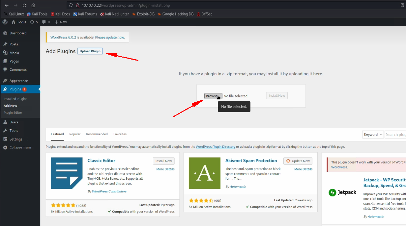406x226 pixels.
Task: Click Akismet Spam Protection title
Action: (x=251, y=161)
